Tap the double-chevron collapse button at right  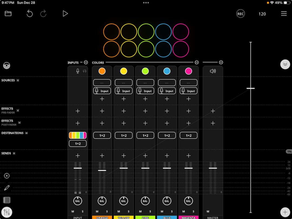[x=285, y=64]
